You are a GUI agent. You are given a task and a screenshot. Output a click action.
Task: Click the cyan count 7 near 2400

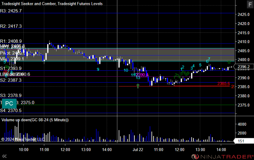click(209, 59)
